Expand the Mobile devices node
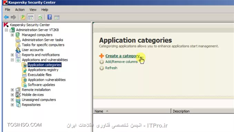Image resolution: width=234 pixels, height=132 pixels. click(x=12, y=95)
